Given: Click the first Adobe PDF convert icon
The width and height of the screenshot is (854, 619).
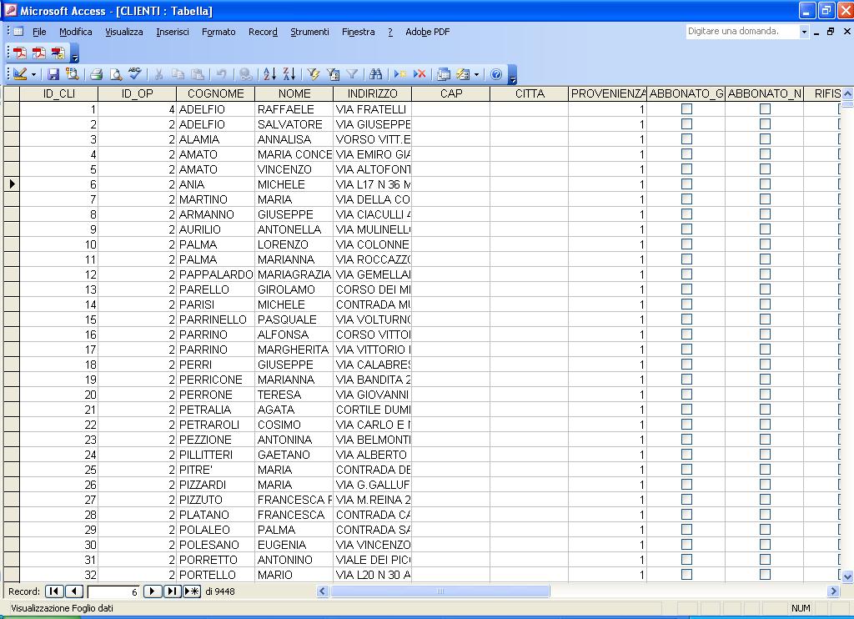Looking at the screenshot, I should click(20, 53).
